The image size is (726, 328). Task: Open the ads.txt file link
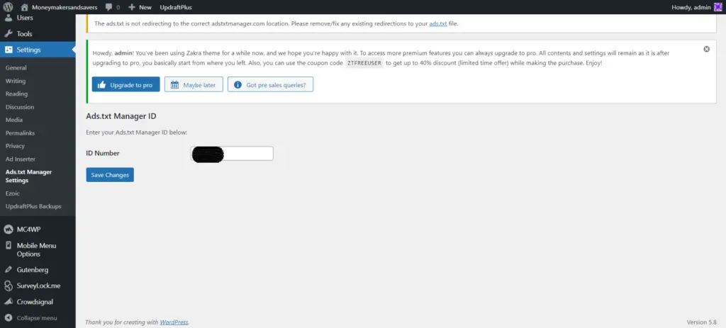tap(438, 23)
